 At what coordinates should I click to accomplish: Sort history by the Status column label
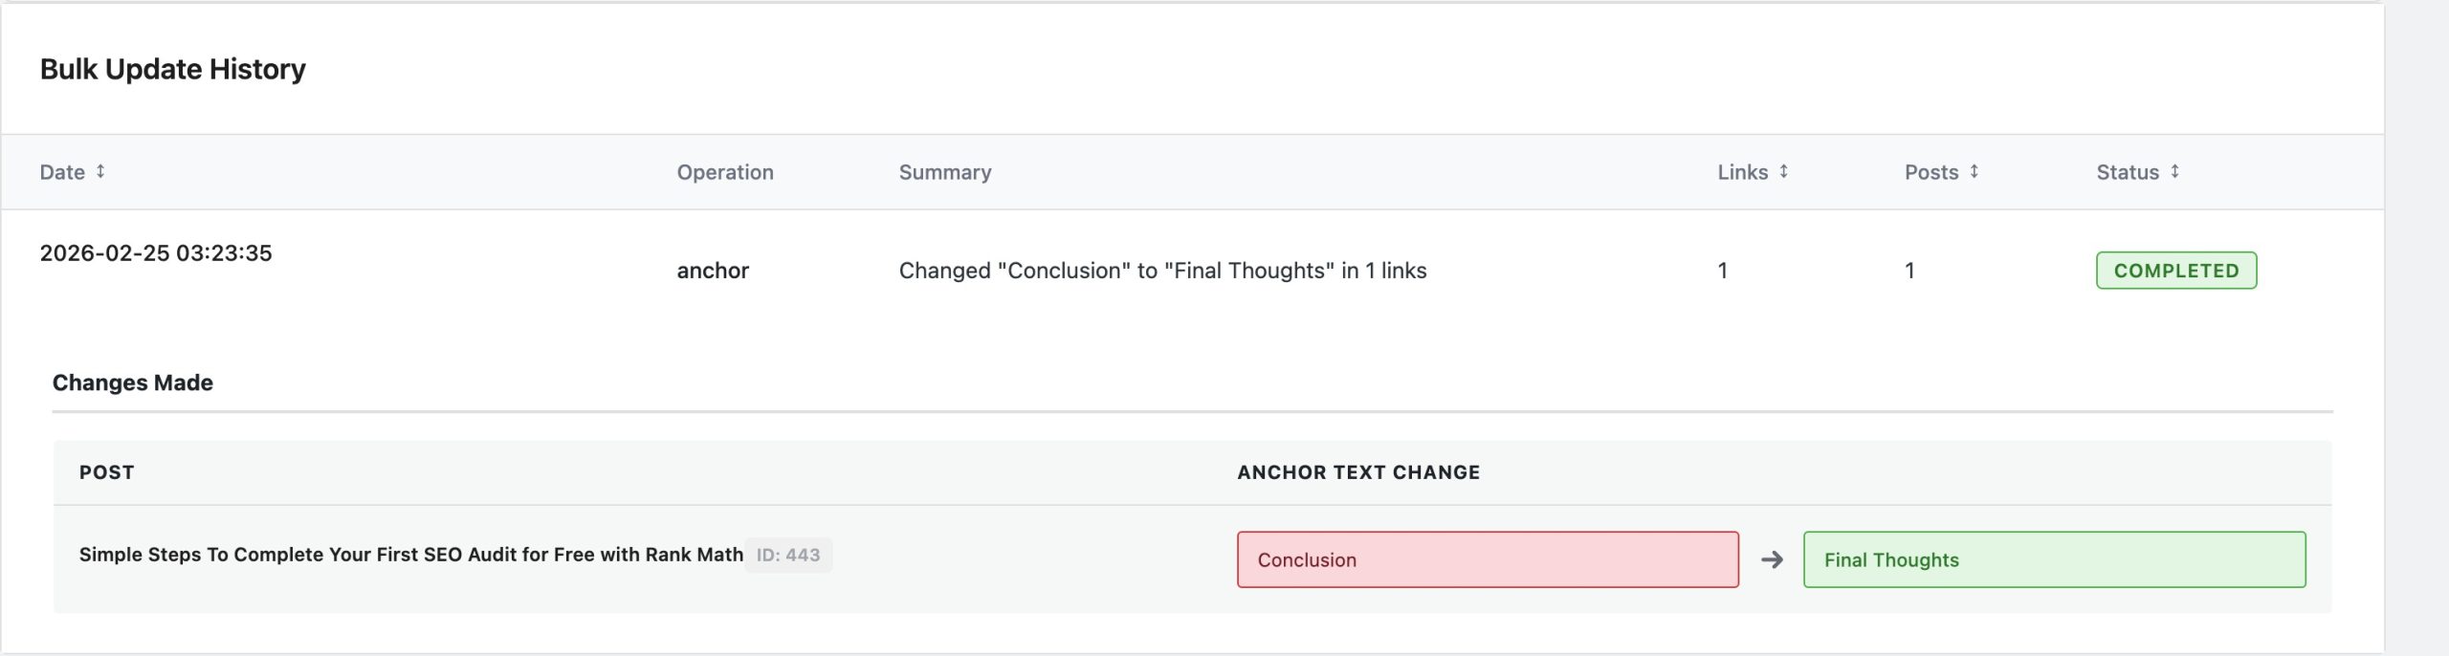(2127, 172)
